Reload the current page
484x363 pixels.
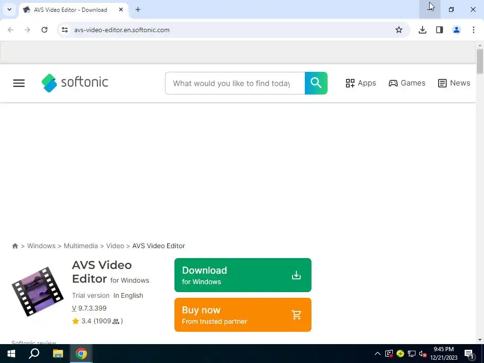(x=44, y=30)
